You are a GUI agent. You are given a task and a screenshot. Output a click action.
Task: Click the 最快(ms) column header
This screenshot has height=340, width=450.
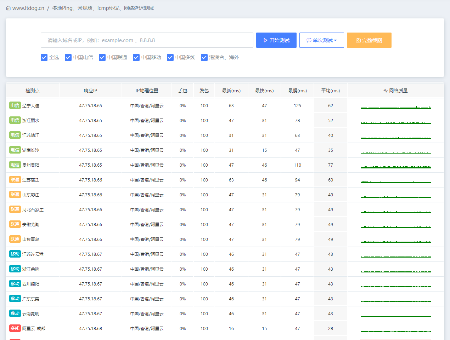(x=264, y=91)
